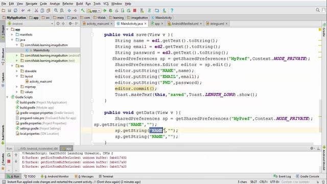This screenshot has width=327, height=184.
Task: Select MainActivity in project tree
Action: pyautogui.click(x=41, y=50)
